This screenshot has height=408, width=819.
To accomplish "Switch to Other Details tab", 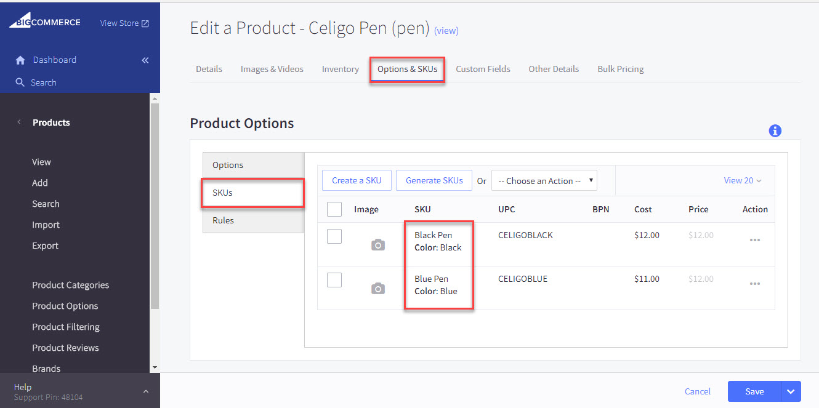I will click(554, 69).
